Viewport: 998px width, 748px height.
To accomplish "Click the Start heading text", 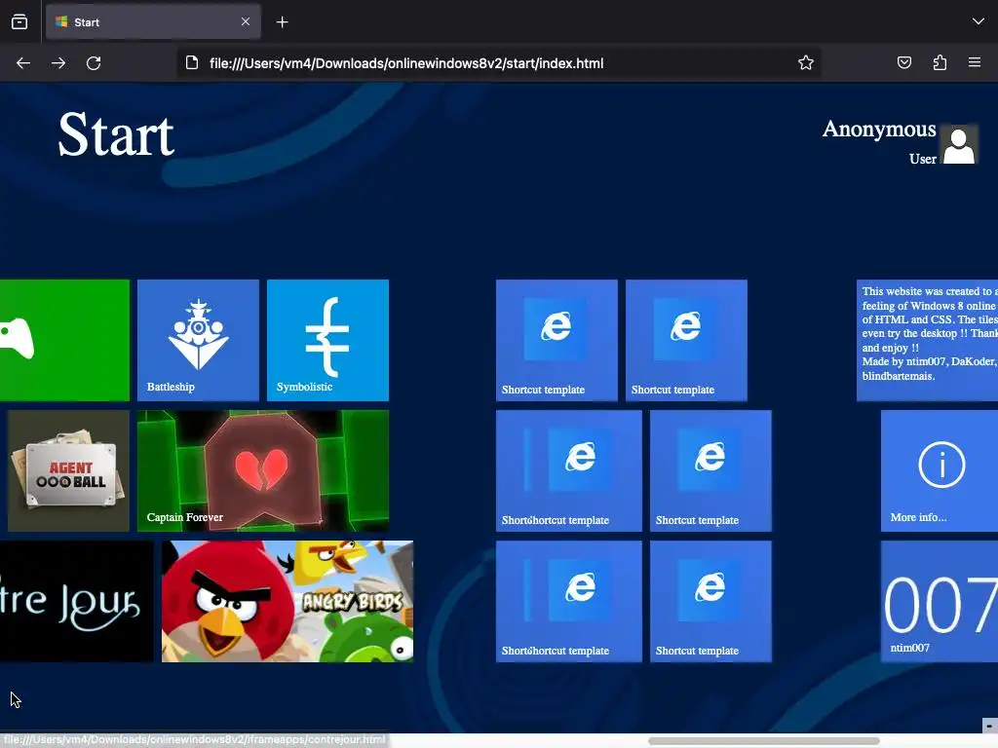I will point(116,134).
